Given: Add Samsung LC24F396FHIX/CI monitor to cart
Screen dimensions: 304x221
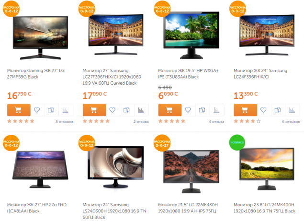Looking at the screenshot, I should tap(246, 110).
